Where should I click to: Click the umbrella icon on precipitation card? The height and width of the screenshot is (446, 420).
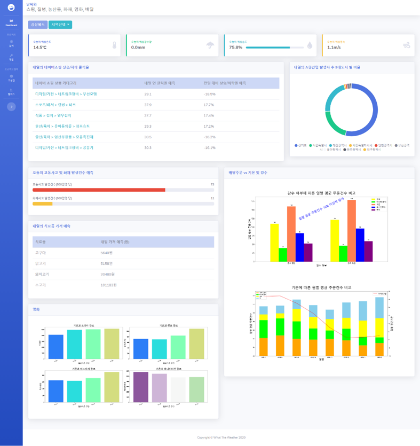coord(210,45)
